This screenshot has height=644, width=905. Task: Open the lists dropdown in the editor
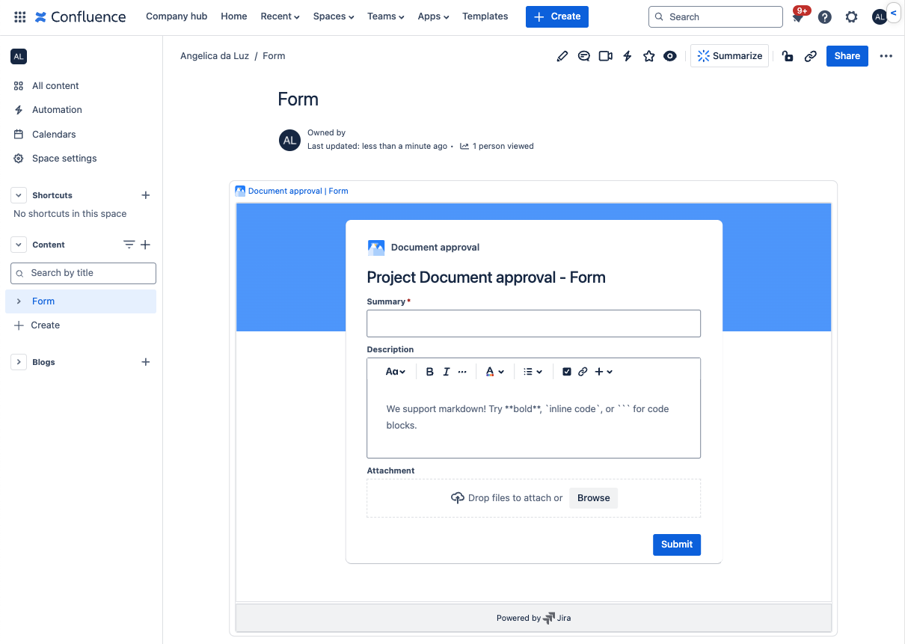coord(533,372)
